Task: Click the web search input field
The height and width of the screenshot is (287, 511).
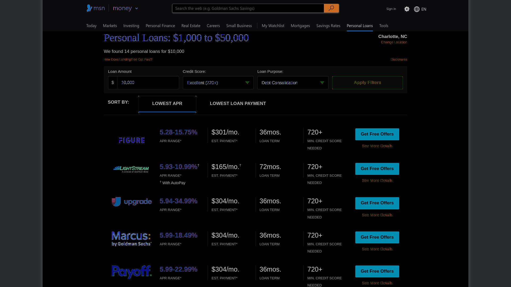Action: pos(248,8)
